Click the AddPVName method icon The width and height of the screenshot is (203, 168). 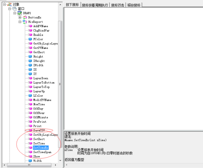coord(30,26)
